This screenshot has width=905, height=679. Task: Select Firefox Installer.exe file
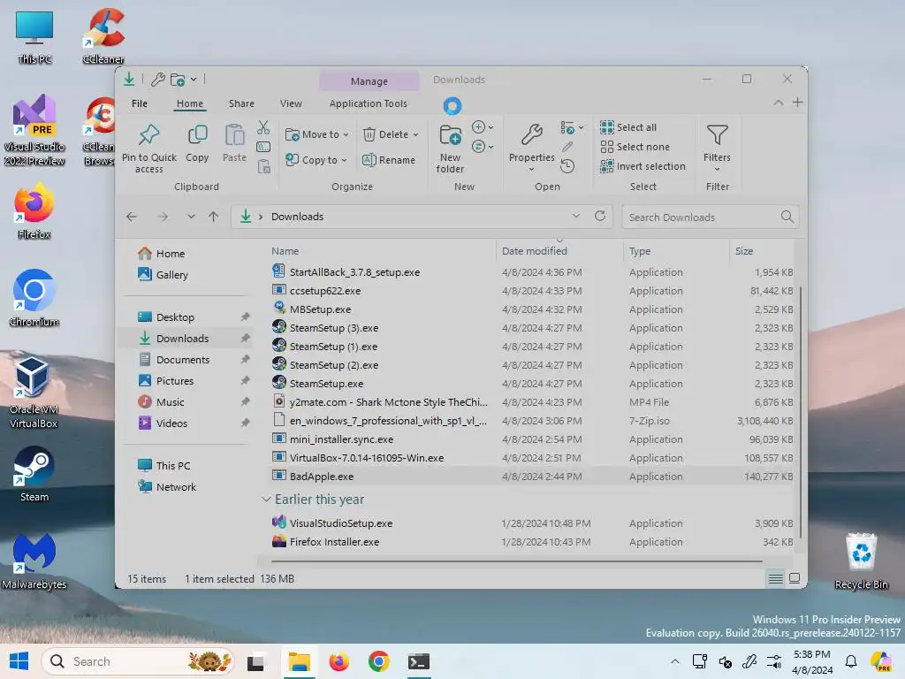(531, 542)
